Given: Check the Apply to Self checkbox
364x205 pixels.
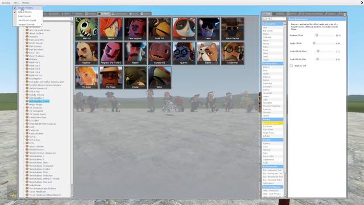Looking at the screenshot, I should tap(291, 66).
